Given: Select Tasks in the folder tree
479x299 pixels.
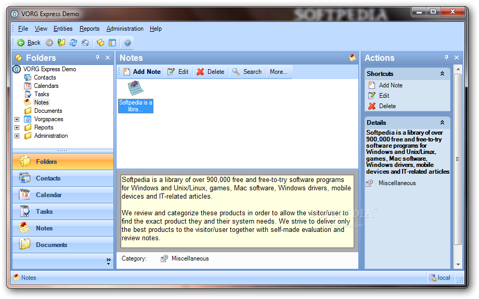Looking at the screenshot, I should point(42,94).
